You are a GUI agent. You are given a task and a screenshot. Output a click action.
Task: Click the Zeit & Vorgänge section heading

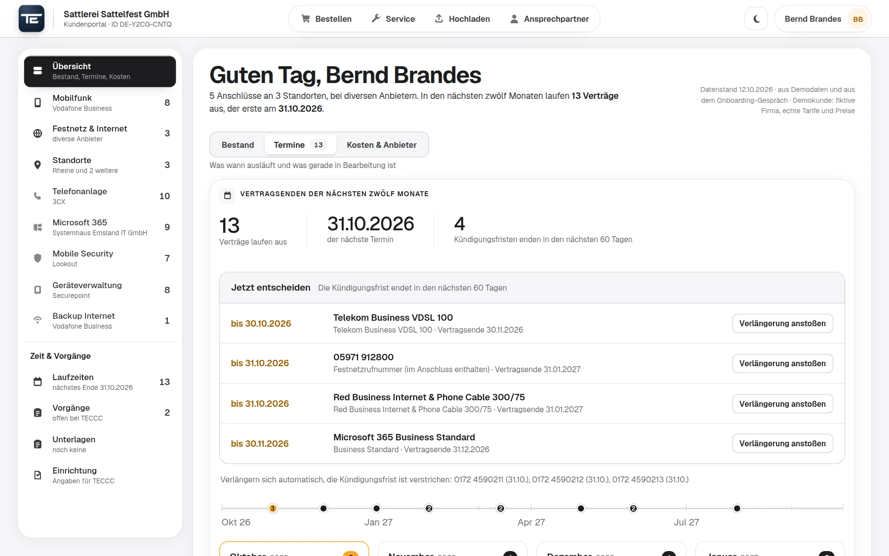pos(60,356)
